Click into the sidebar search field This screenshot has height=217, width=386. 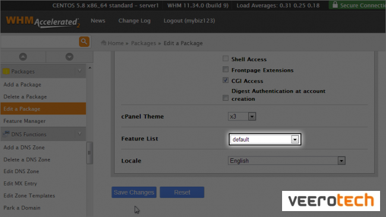pyautogui.click(x=40, y=42)
